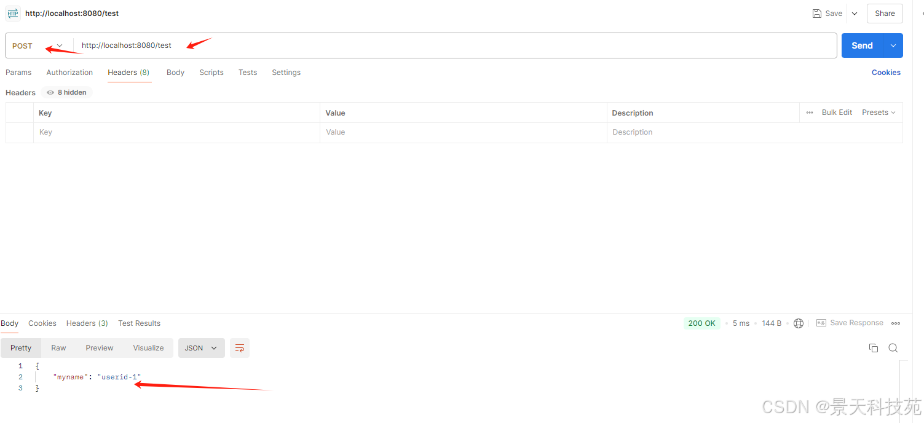924x423 pixels.
Task: Open the Settings tab
Action: click(x=286, y=73)
